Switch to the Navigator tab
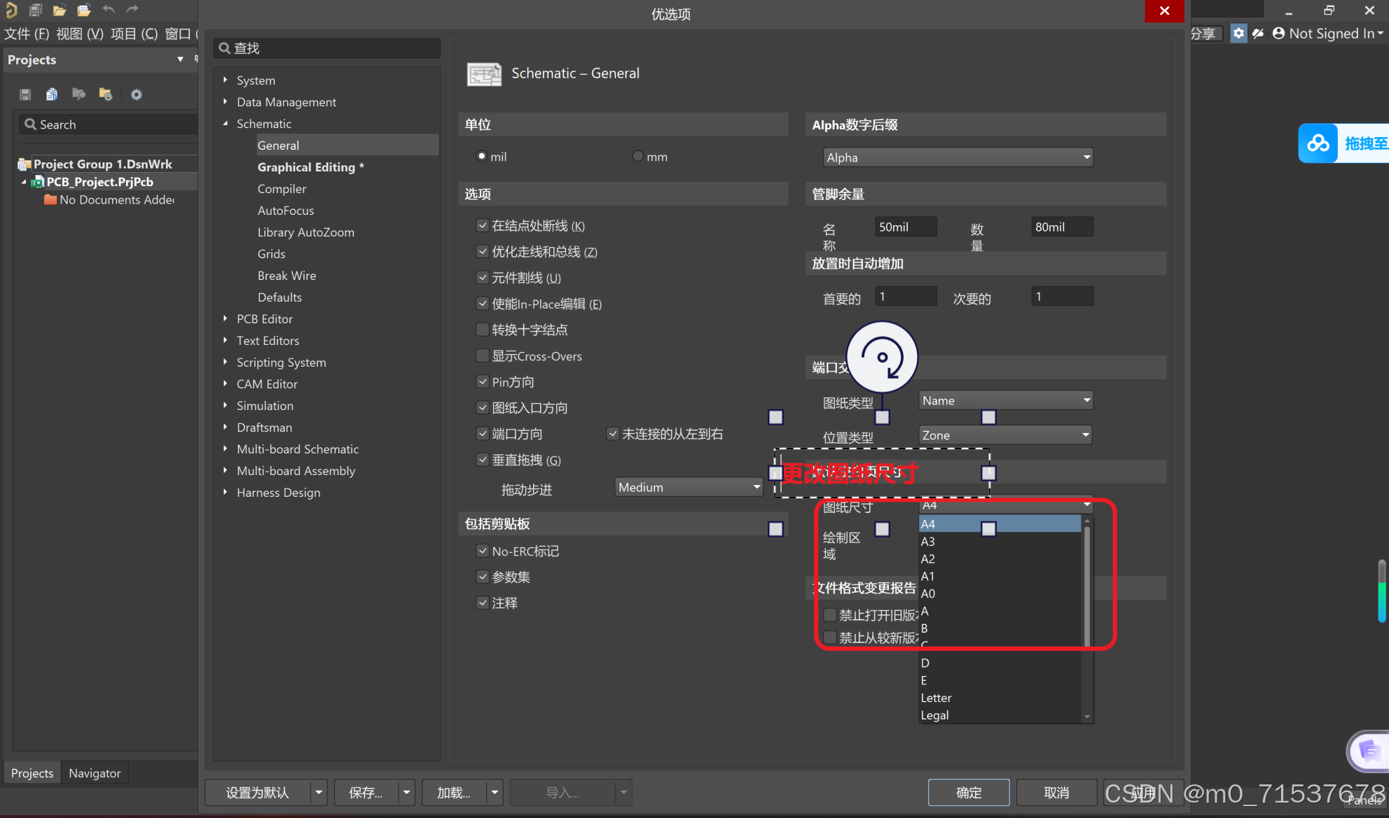Viewport: 1389px width, 818px height. click(95, 773)
